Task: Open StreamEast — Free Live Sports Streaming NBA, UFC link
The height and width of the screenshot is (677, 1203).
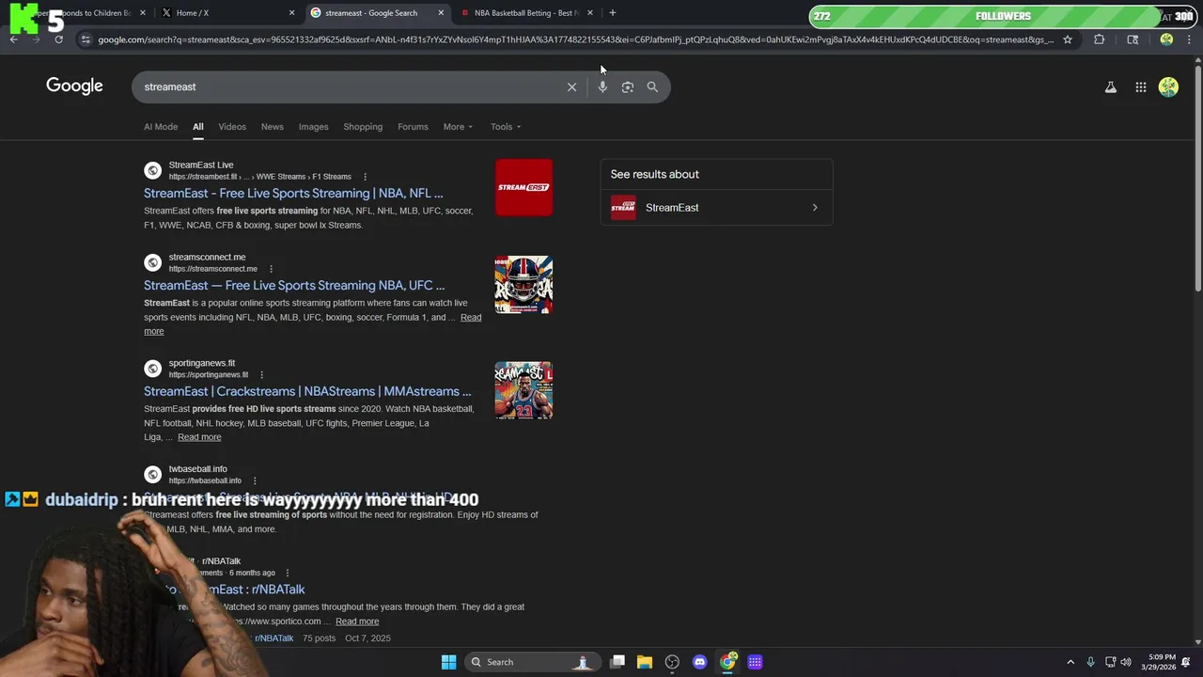Action: [x=294, y=285]
